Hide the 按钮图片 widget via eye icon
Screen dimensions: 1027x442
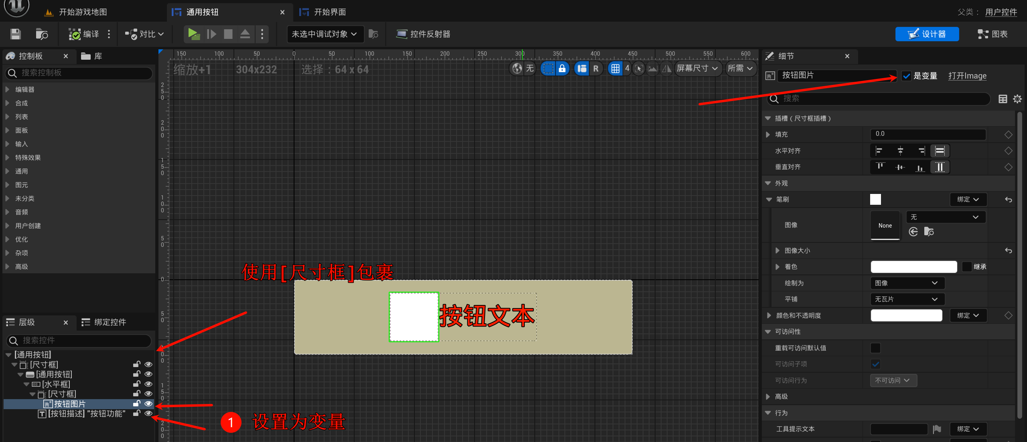pos(148,404)
